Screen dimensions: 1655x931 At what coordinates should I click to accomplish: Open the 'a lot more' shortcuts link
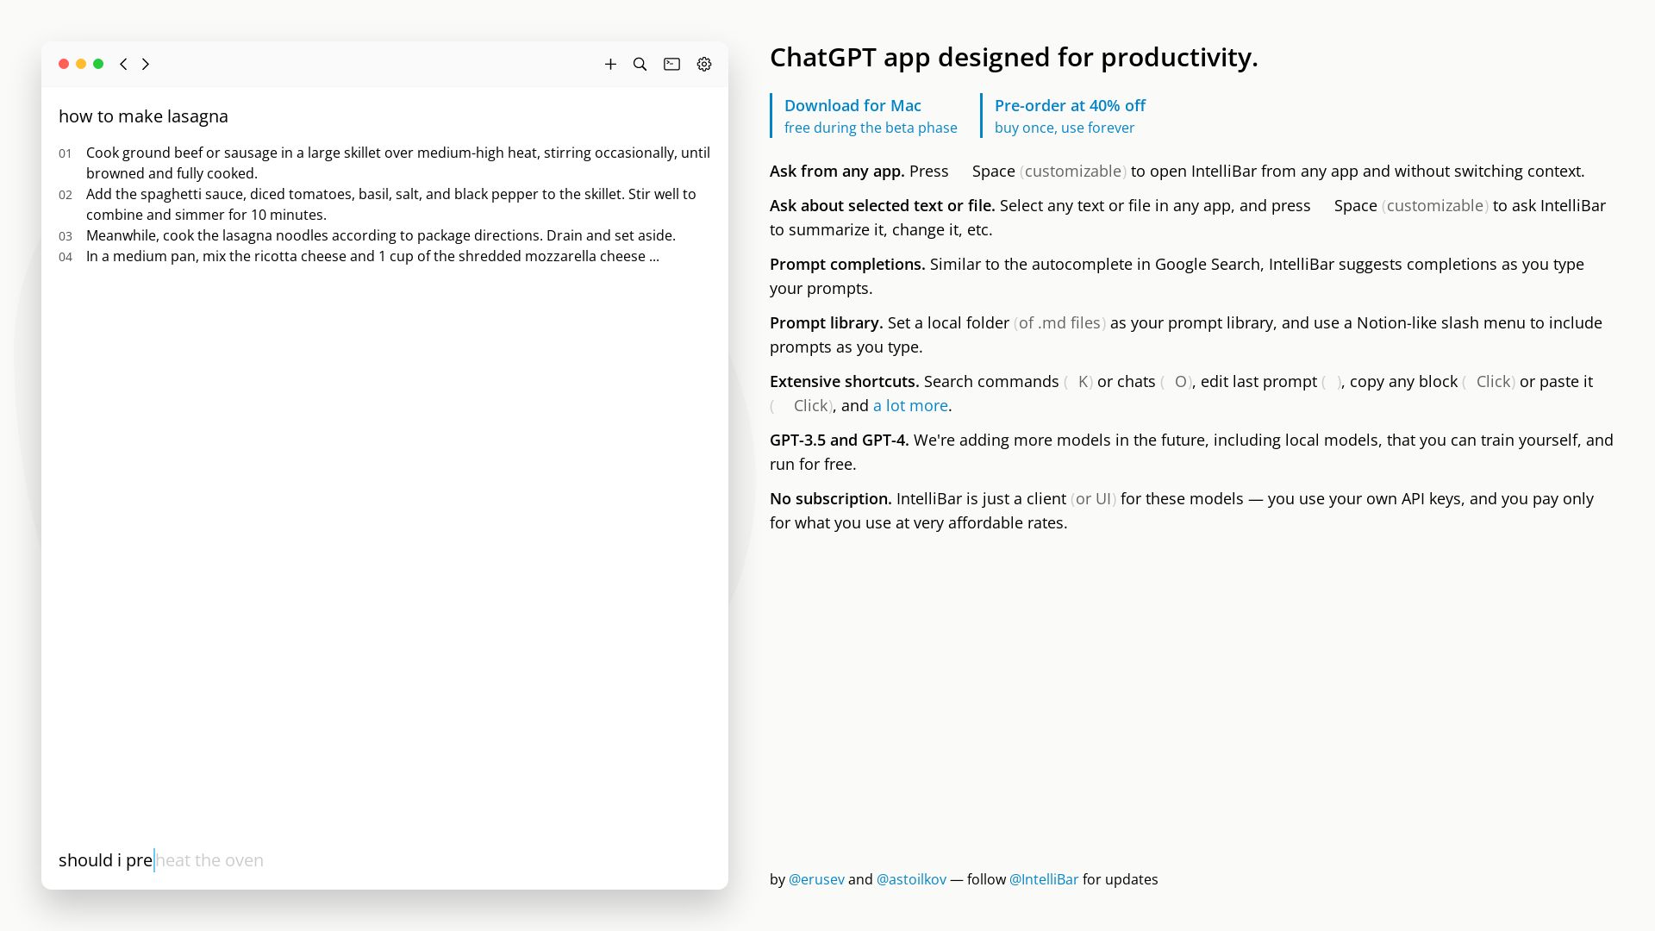[909, 405]
